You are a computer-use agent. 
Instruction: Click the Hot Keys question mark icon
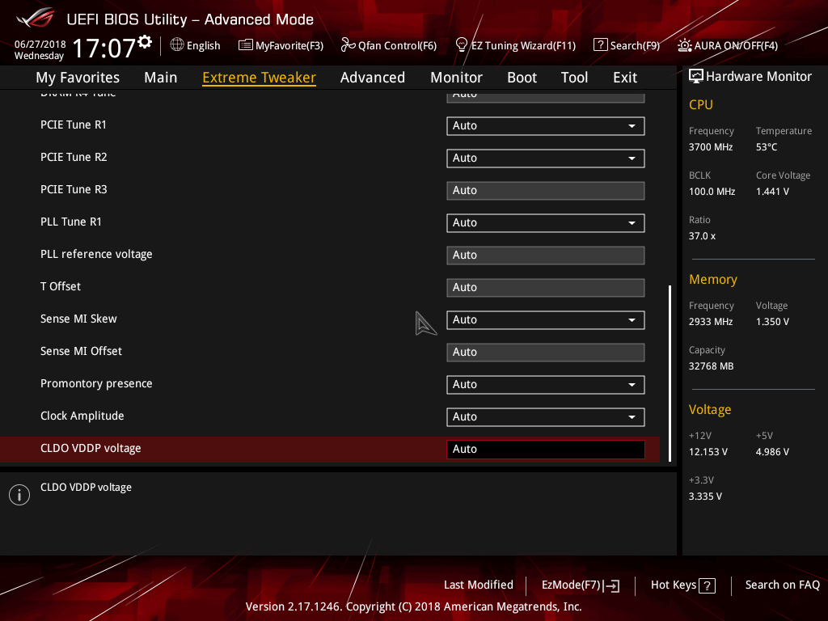(707, 585)
